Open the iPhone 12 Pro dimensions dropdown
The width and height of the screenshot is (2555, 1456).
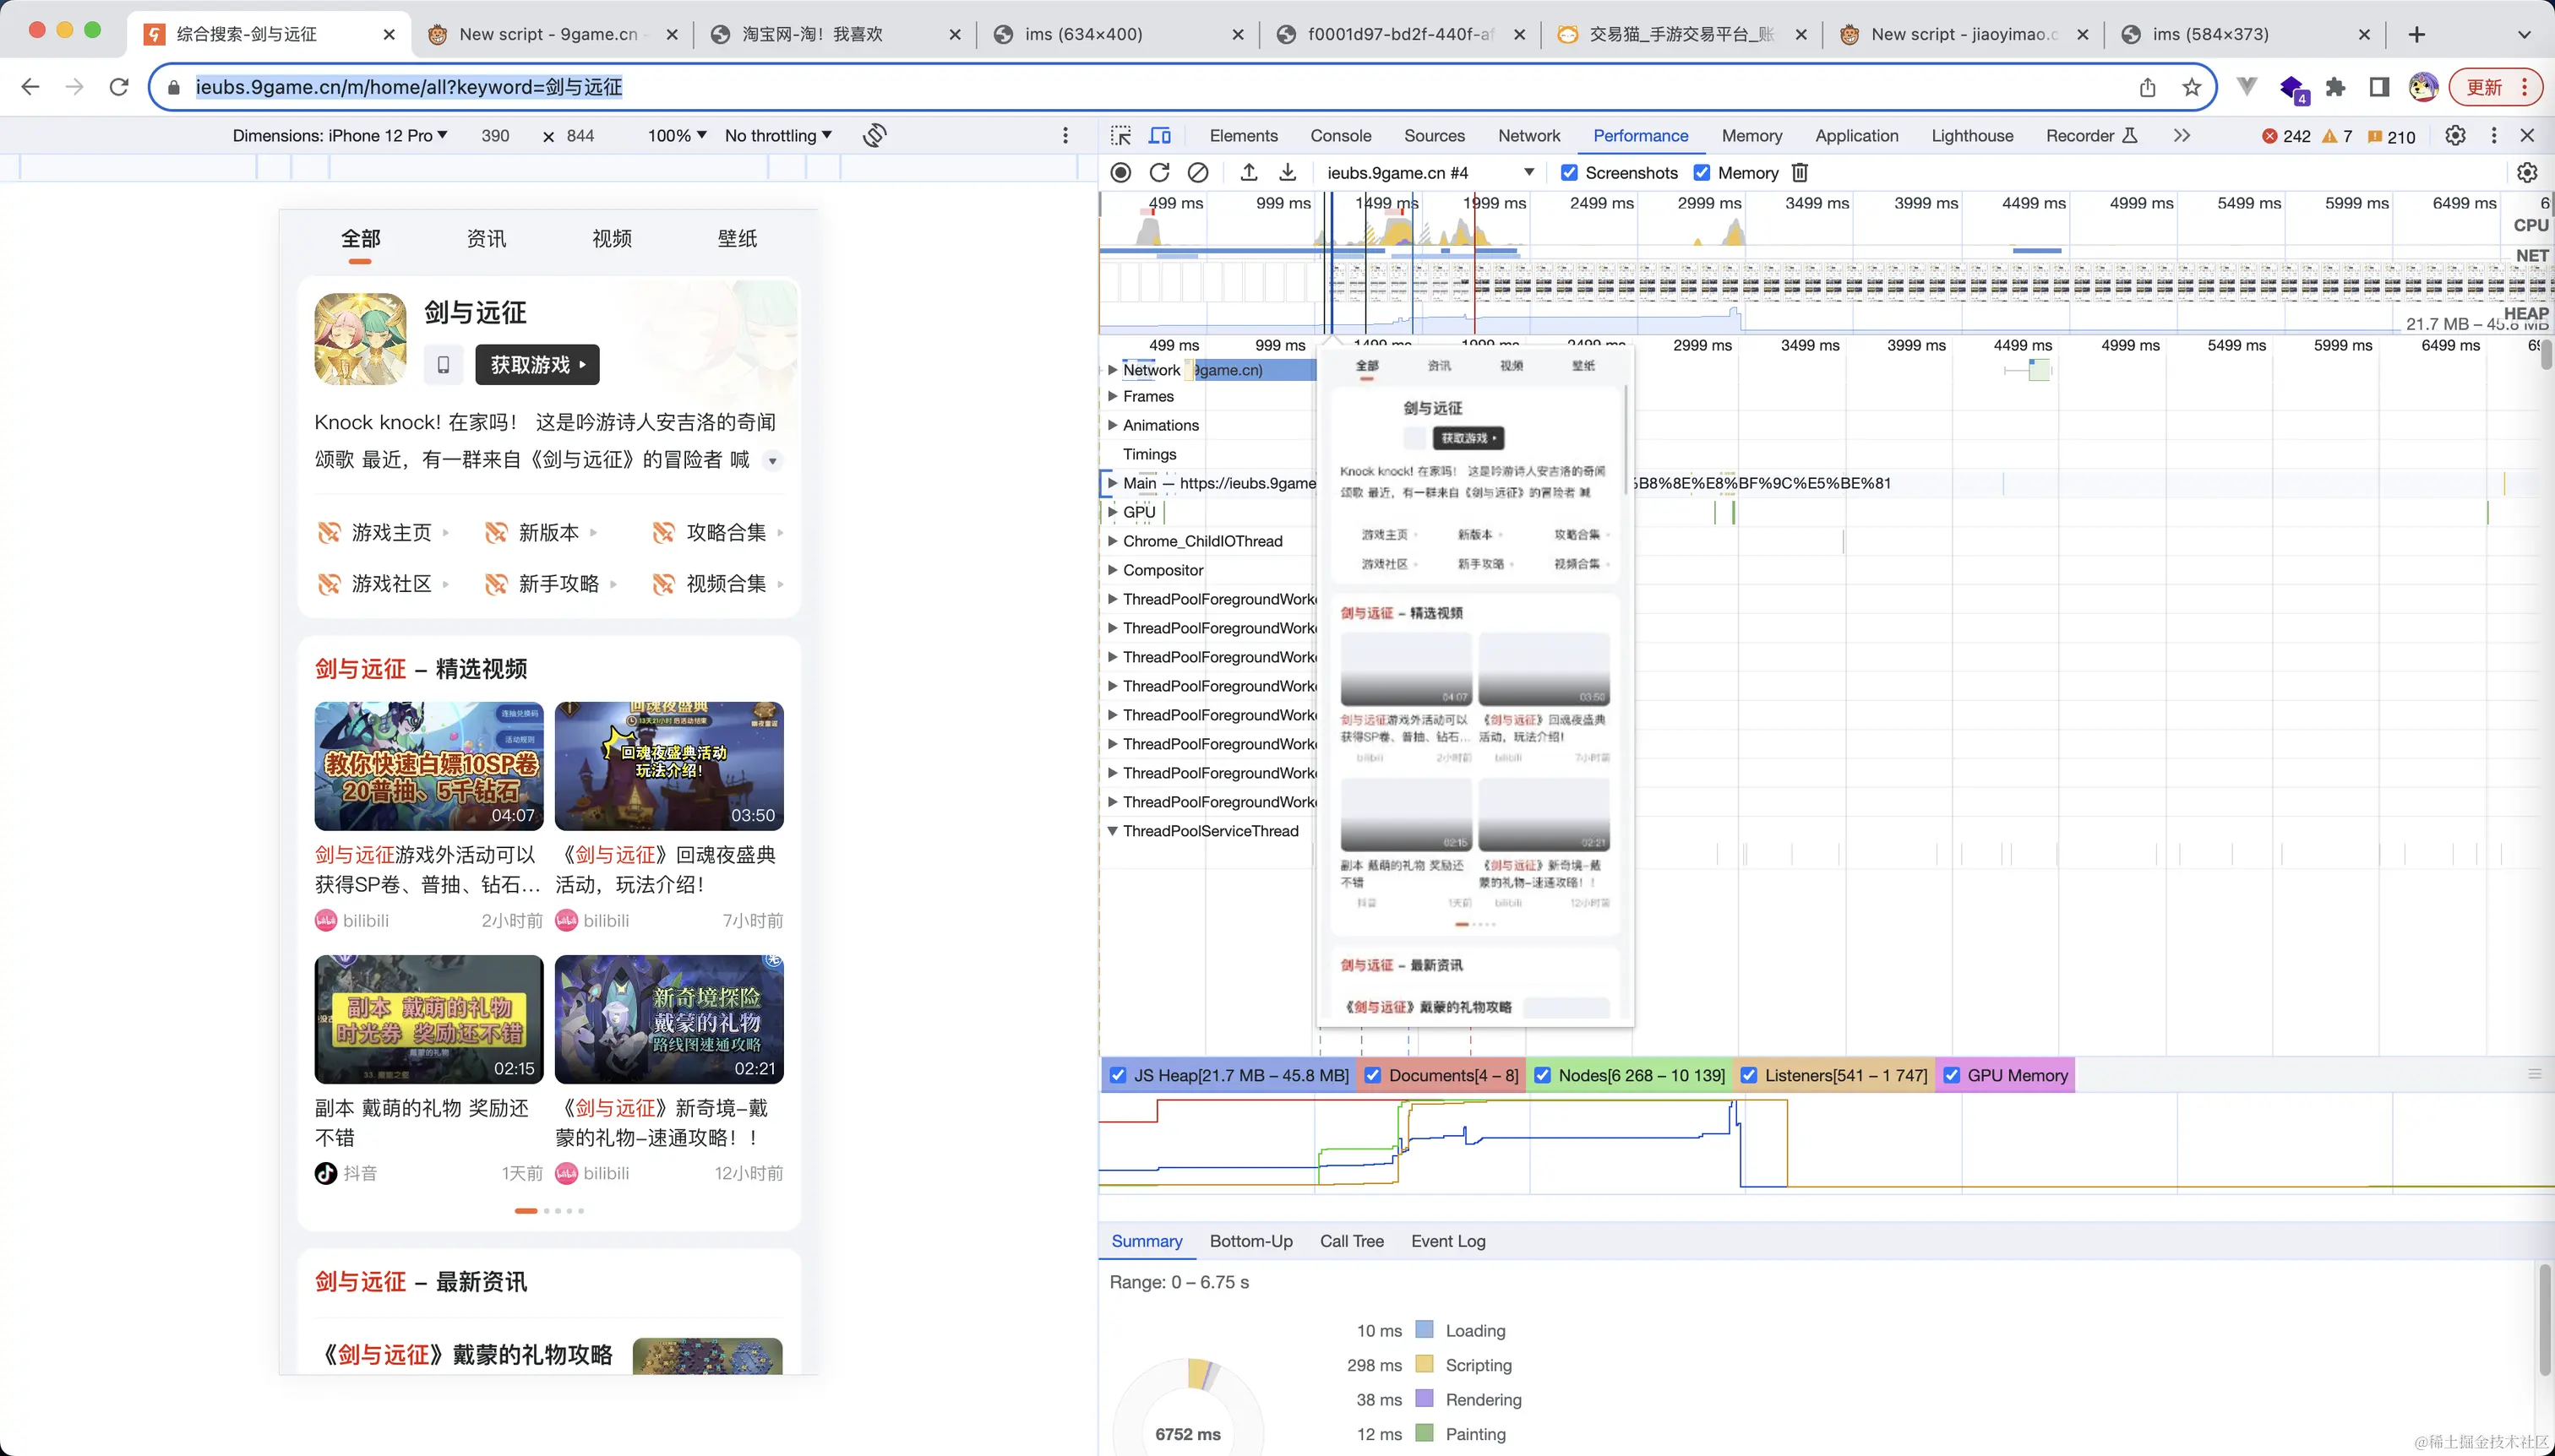[340, 136]
